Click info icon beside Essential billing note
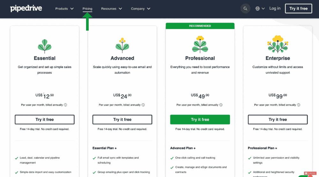Viewport: 319px width, 177px height. pos(65,105)
